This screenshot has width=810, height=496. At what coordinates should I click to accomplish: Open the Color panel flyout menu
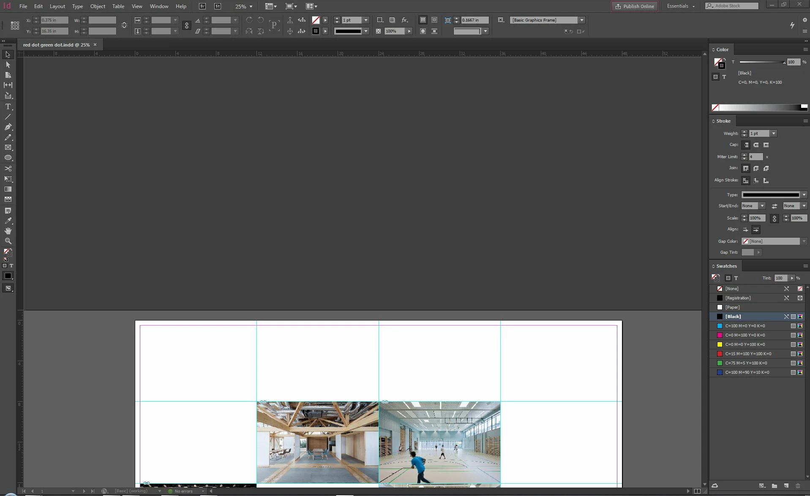pyautogui.click(x=805, y=49)
